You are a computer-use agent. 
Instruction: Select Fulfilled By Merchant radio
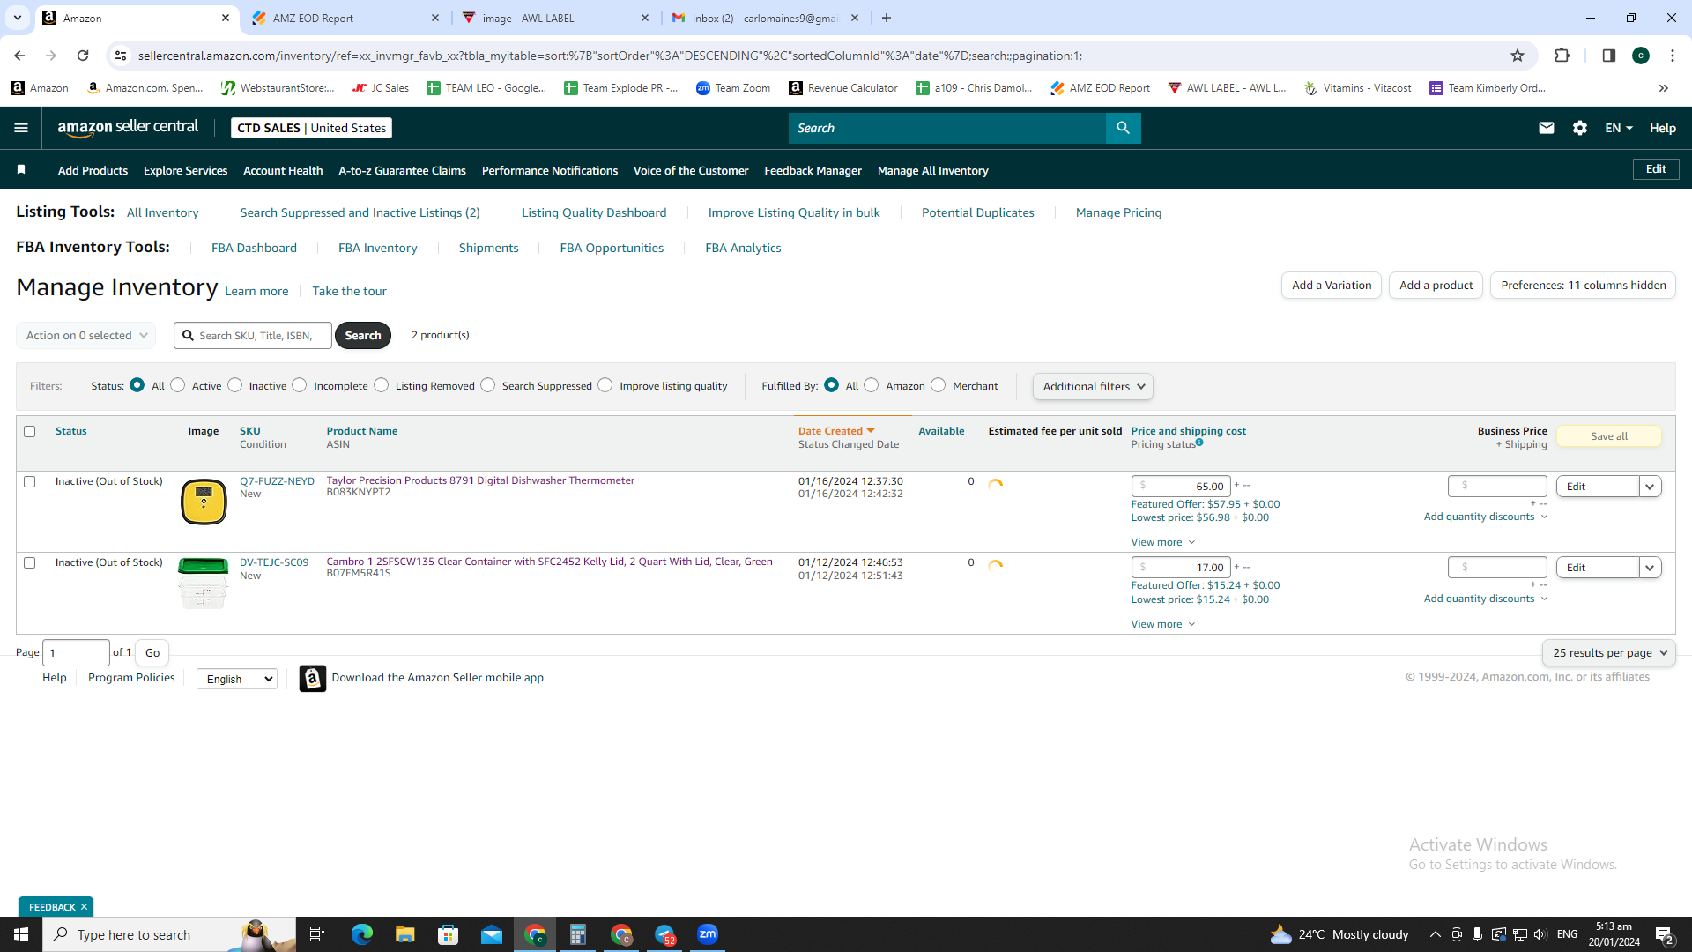point(938,385)
